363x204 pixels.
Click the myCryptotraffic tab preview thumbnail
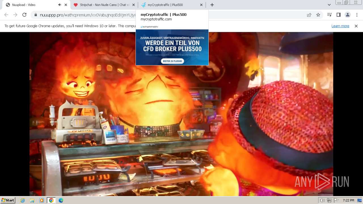(172, 45)
